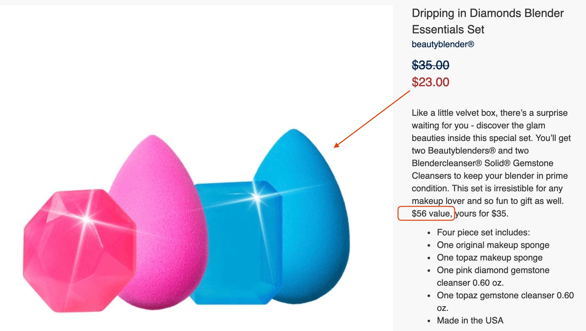Click the sparkle on the pink gemstone
Screen dimensions: 586x331
pyautogui.click(x=86, y=218)
